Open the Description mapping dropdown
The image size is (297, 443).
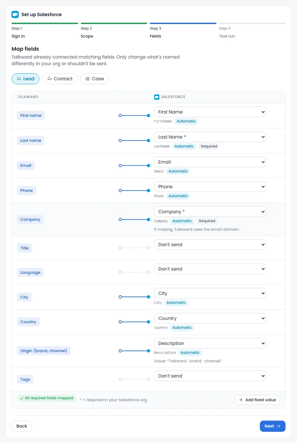(210, 343)
